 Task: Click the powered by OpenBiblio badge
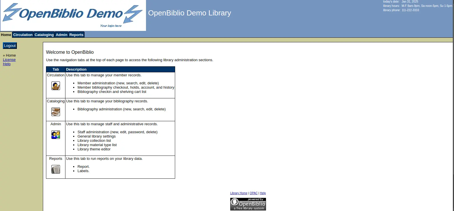[248, 204]
